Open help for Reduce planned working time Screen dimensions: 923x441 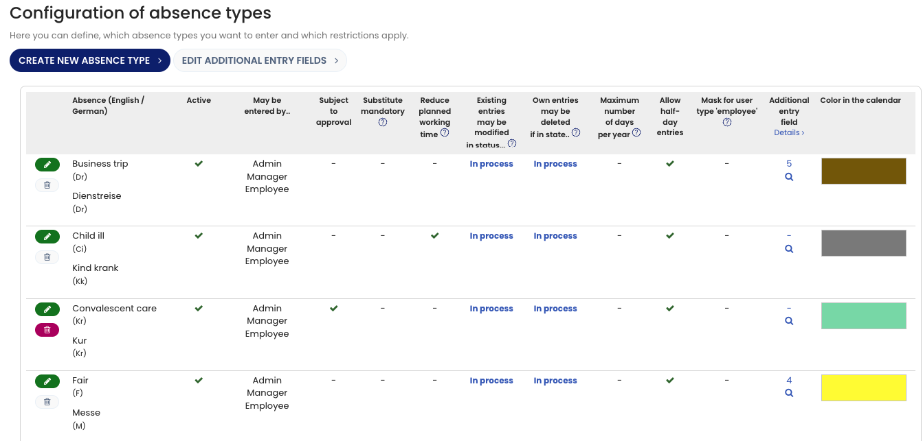pos(445,133)
